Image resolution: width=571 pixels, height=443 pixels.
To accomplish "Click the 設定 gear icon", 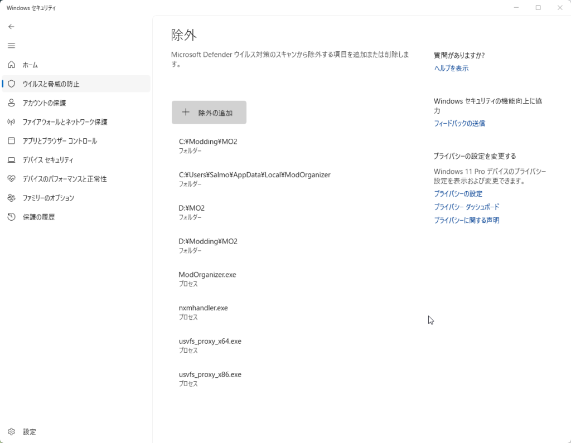I will (x=11, y=431).
